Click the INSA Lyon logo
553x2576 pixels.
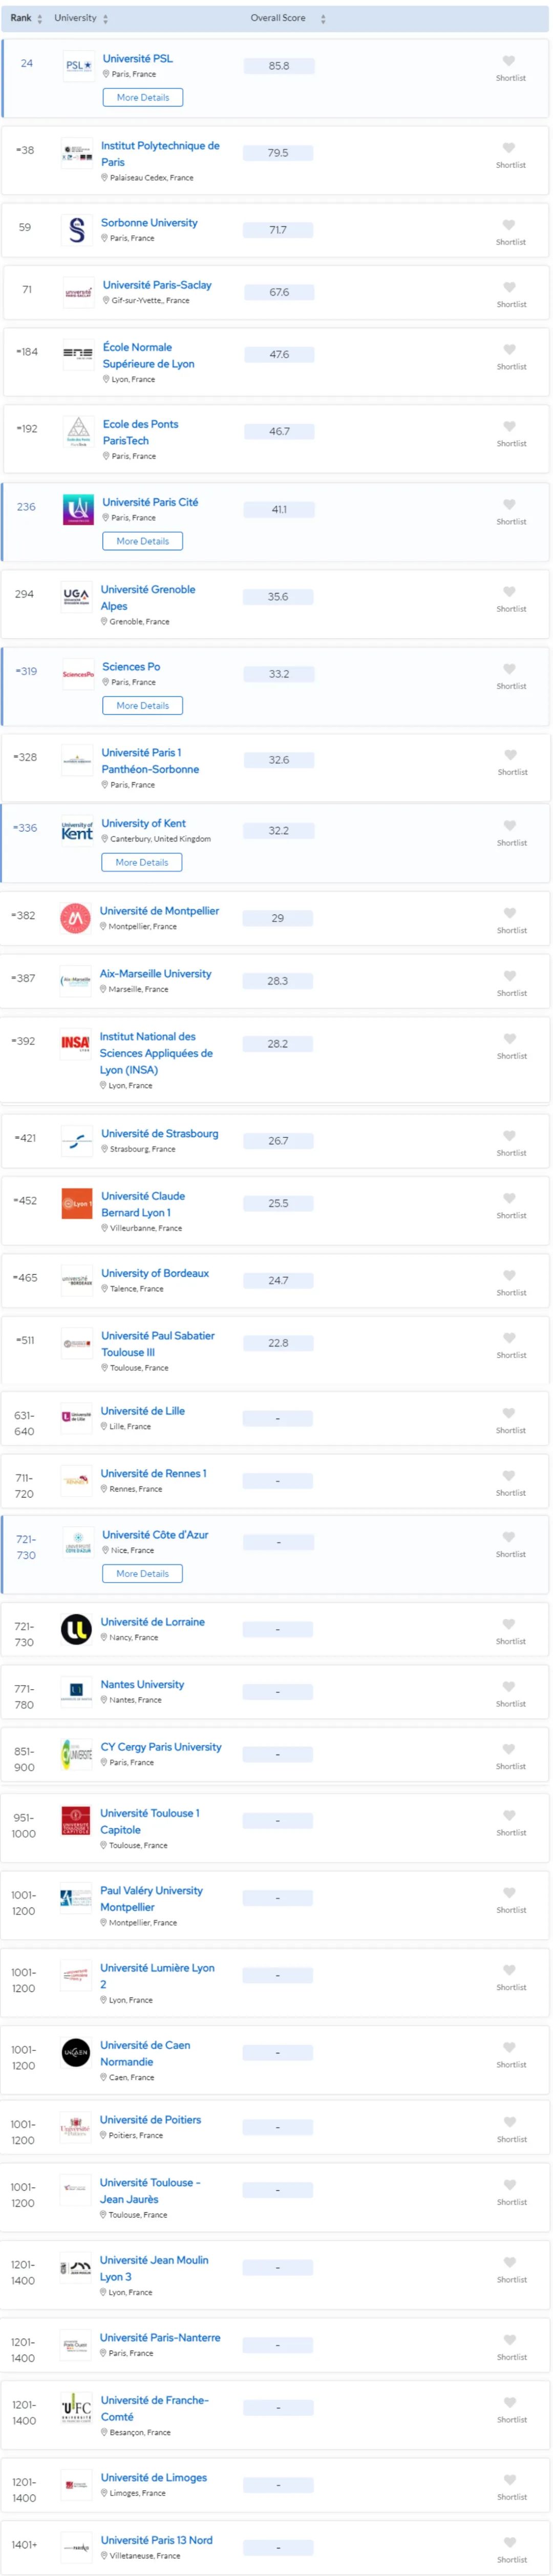click(77, 1044)
